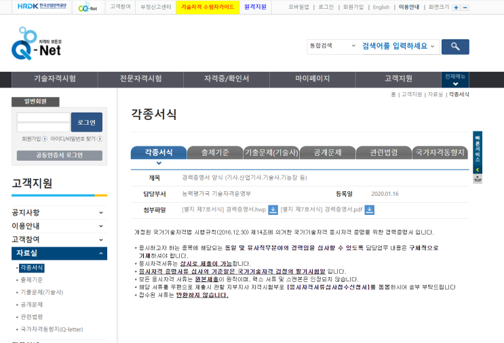Viewport: 504px width, 343px height.
Task: Click the 회원가입 link under login box
Action: pyautogui.click(x=31, y=139)
